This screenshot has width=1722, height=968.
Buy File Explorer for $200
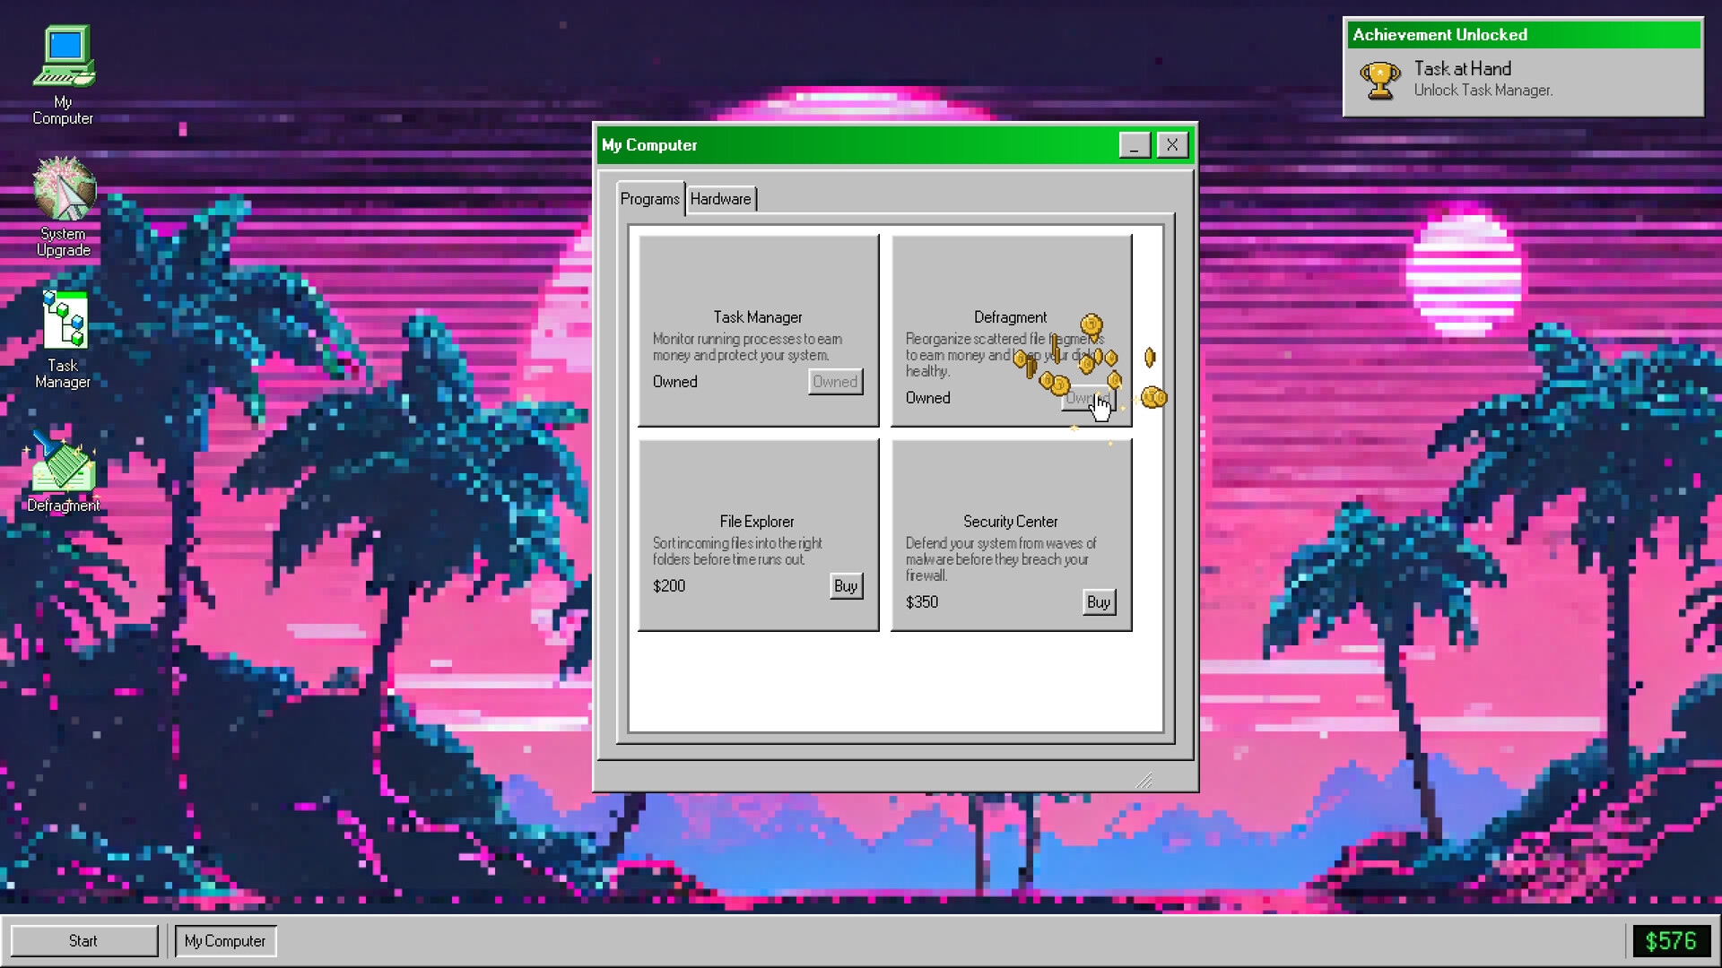(x=846, y=586)
